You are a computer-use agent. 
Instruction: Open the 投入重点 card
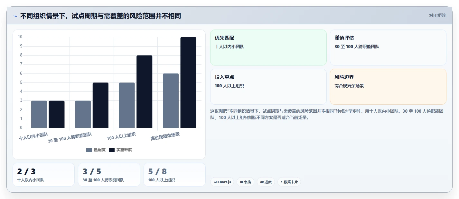269,87
